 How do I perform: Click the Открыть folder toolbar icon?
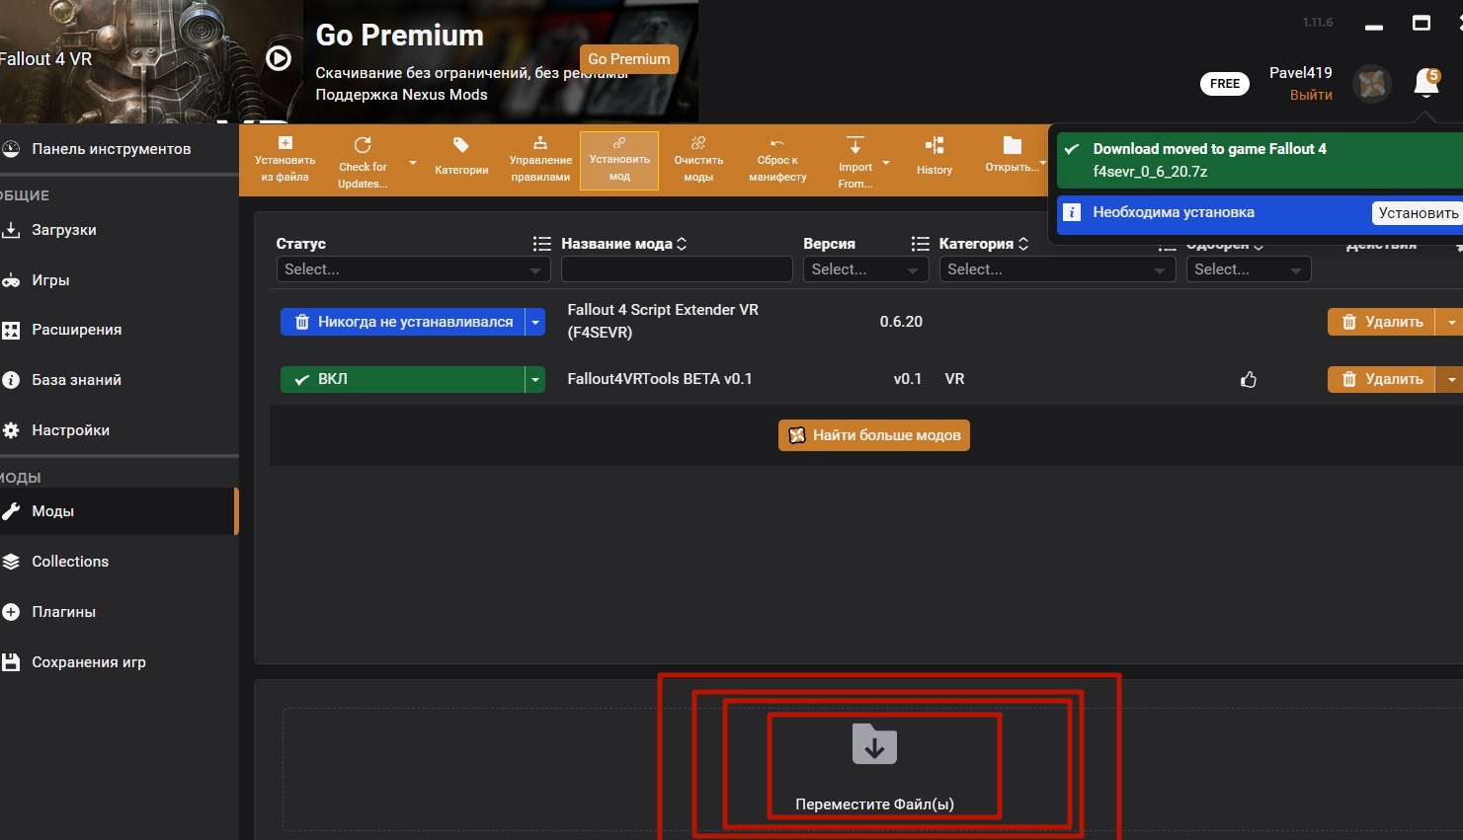(x=1012, y=156)
